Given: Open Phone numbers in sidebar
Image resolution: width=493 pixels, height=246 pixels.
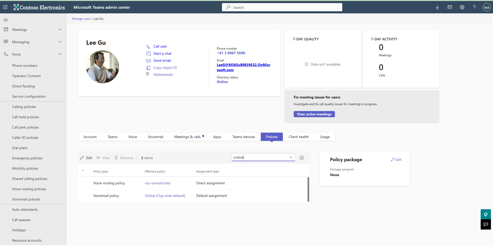Looking at the screenshot, I should pos(25,66).
